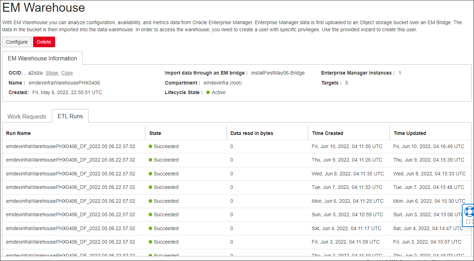Copy the OCID using the Copy link
Image resolution: width=474 pixels, height=261 pixels.
point(67,73)
